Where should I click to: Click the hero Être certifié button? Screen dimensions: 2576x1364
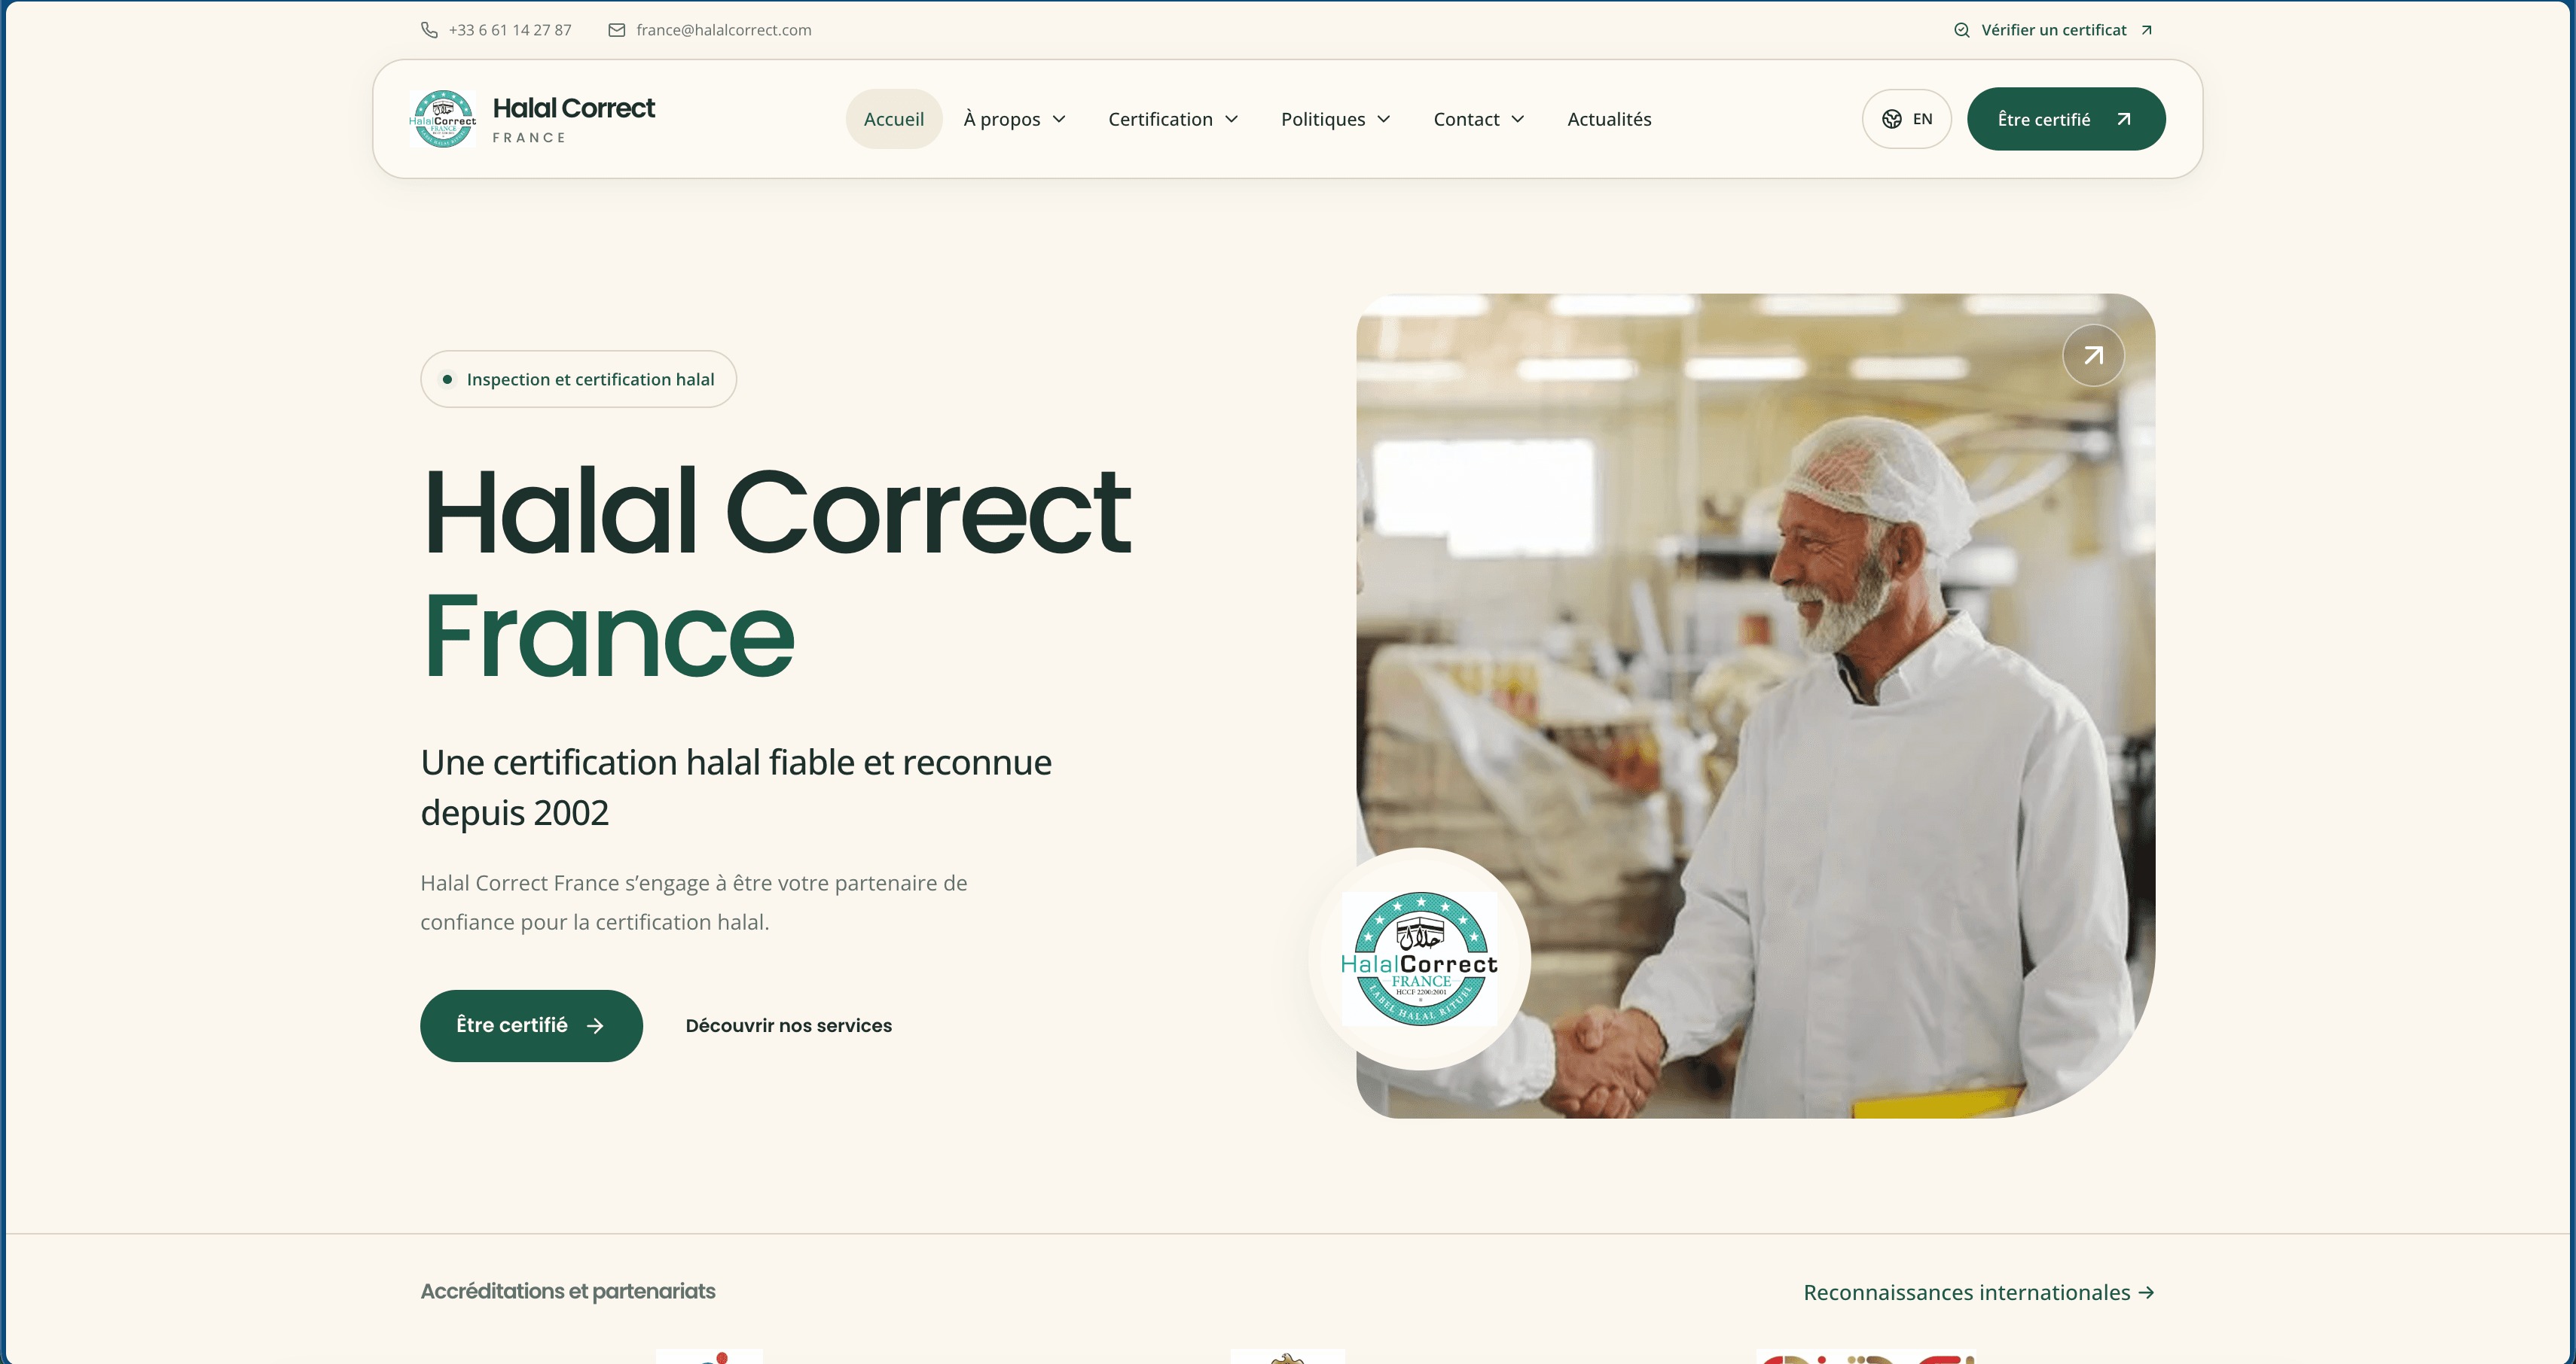click(x=531, y=1025)
